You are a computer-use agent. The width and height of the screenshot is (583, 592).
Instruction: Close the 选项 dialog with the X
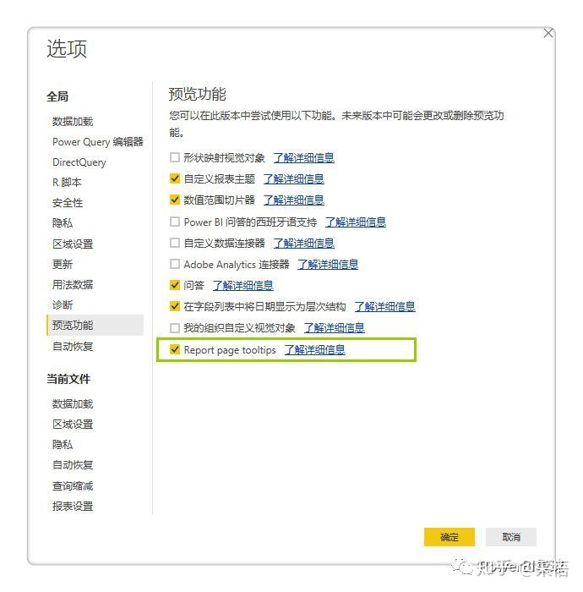548,33
